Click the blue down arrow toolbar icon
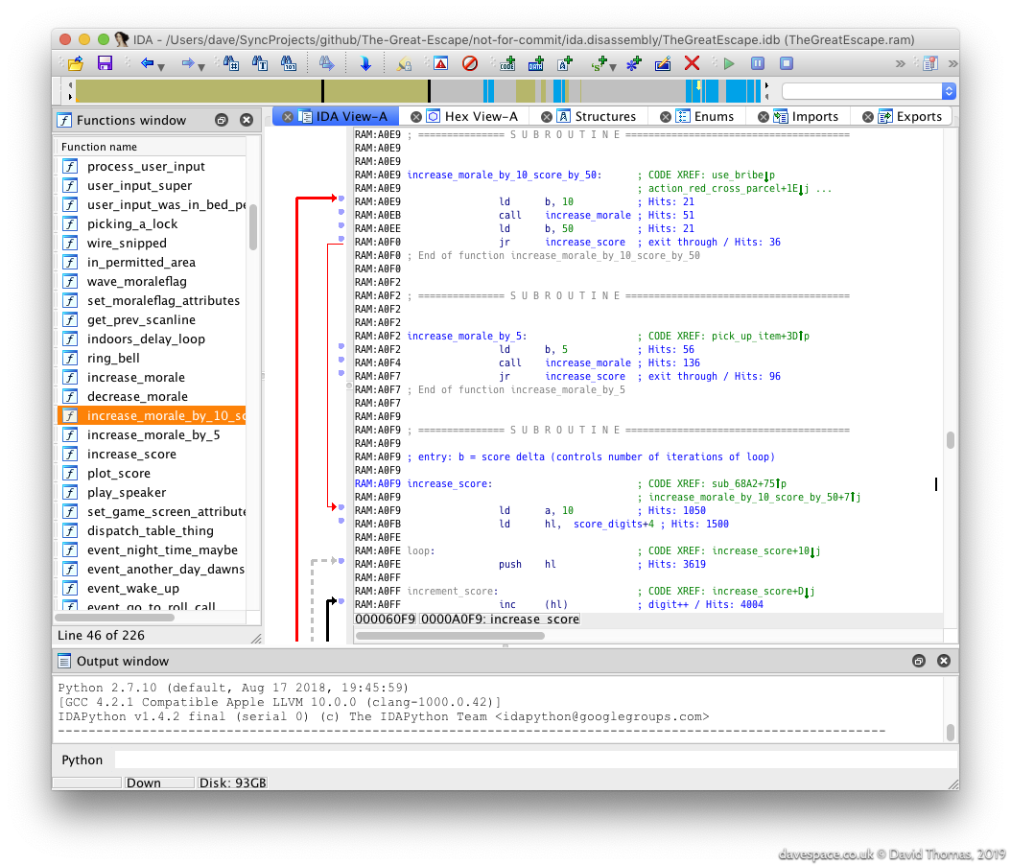Viewport: 1011px width, 865px height. click(x=365, y=64)
